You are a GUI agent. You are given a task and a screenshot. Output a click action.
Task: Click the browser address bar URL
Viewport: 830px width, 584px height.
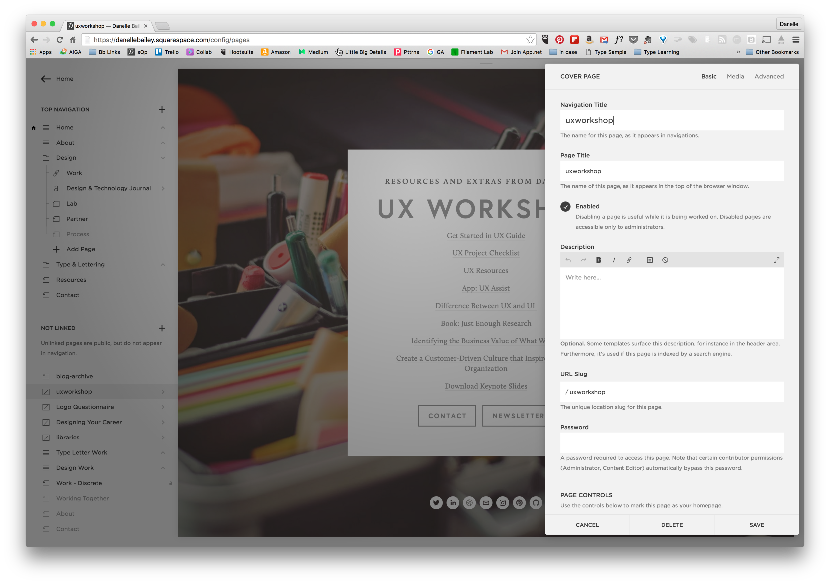click(x=171, y=40)
